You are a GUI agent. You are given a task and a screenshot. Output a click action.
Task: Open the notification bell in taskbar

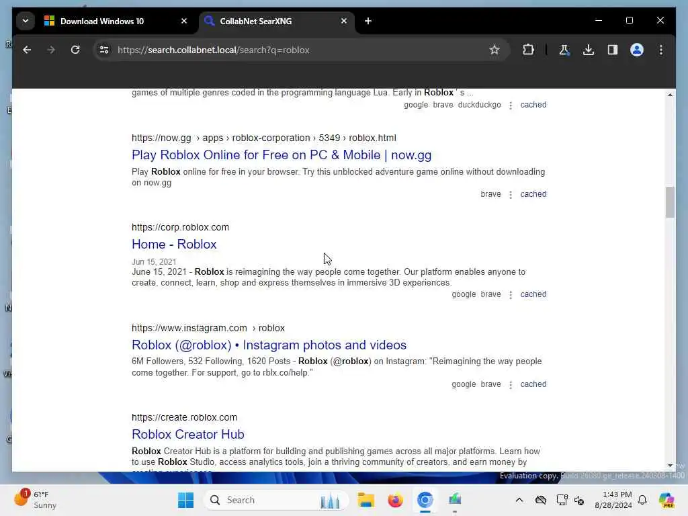pyautogui.click(x=642, y=500)
